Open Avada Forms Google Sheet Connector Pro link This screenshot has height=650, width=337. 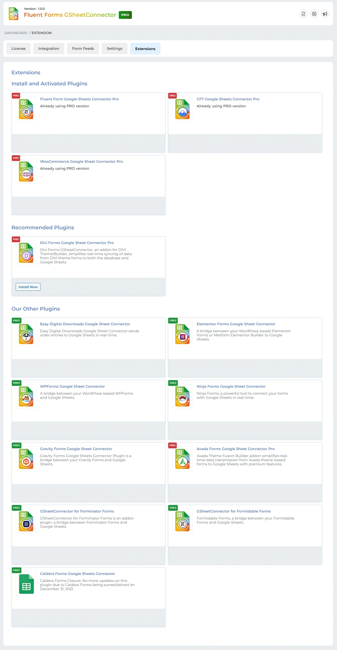coord(236,449)
